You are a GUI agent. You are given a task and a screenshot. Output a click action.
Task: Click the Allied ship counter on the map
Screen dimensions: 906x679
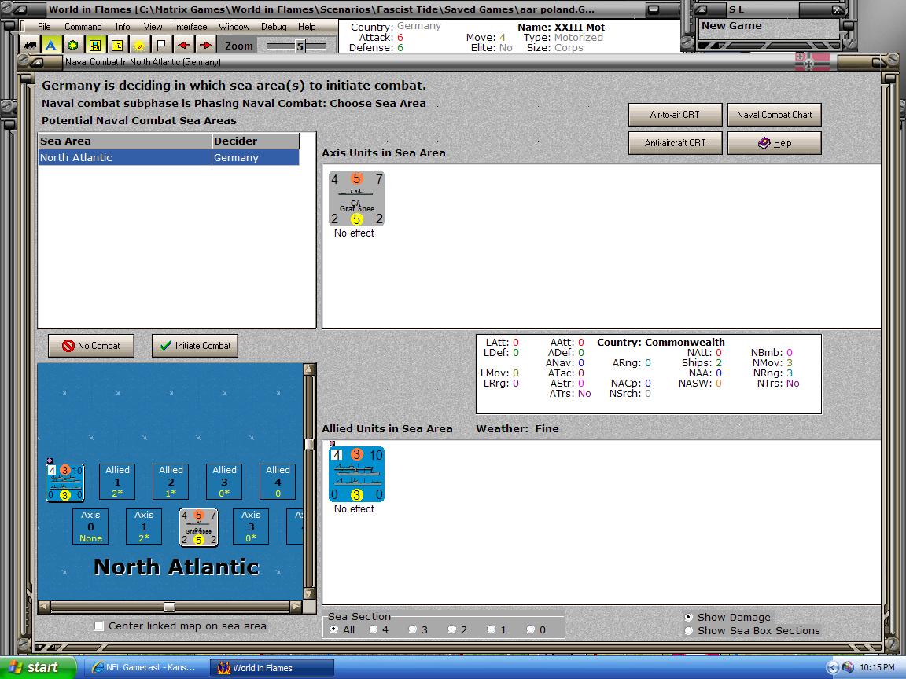(65, 482)
